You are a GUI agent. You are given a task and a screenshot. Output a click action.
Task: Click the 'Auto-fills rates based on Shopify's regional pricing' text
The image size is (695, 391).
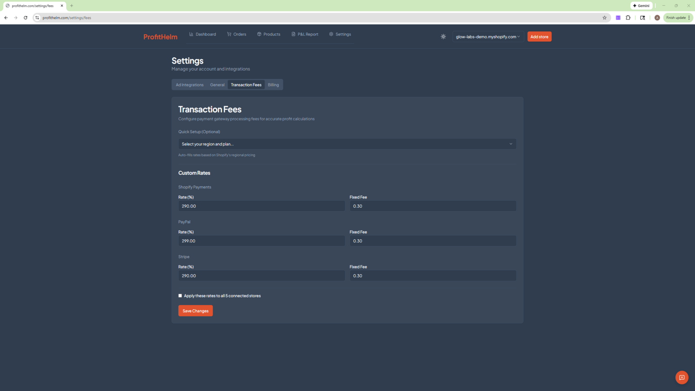(x=217, y=155)
